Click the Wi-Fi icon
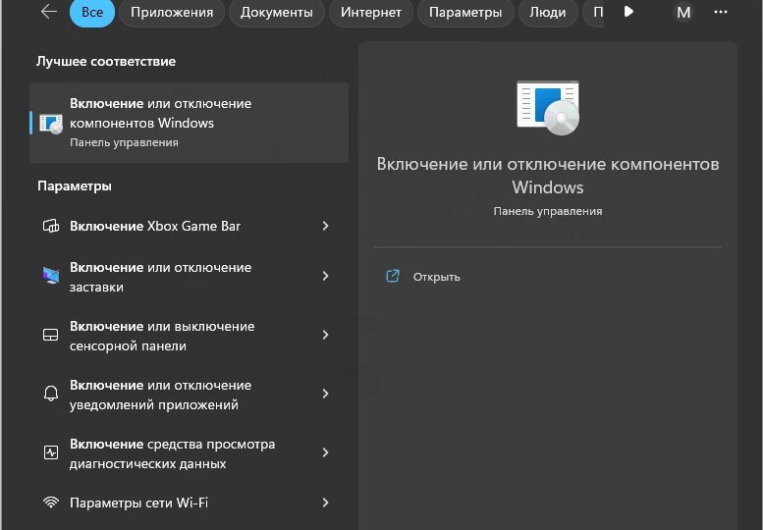763x530 pixels. click(51, 503)
